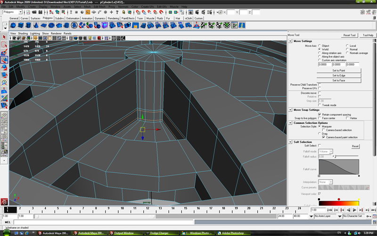Activate the Move tool in toolbox
This screenshot has width=377, height=236.
[4, 60]
